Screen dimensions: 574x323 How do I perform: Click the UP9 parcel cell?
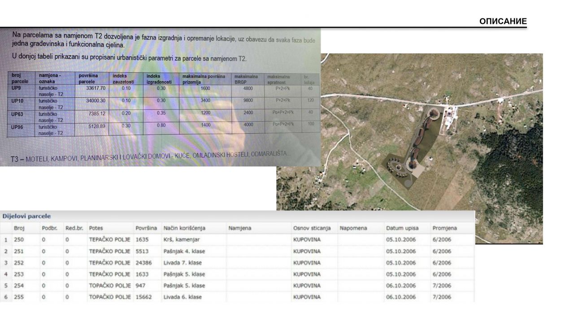pos(17,88)
